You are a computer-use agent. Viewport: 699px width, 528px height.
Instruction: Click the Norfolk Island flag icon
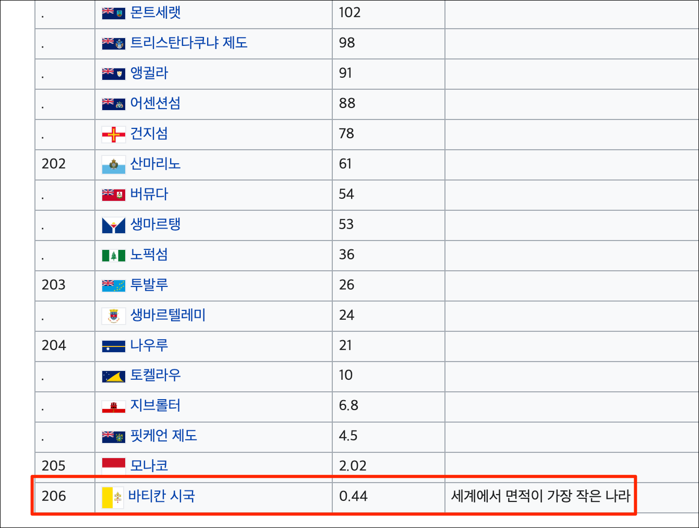114,255
